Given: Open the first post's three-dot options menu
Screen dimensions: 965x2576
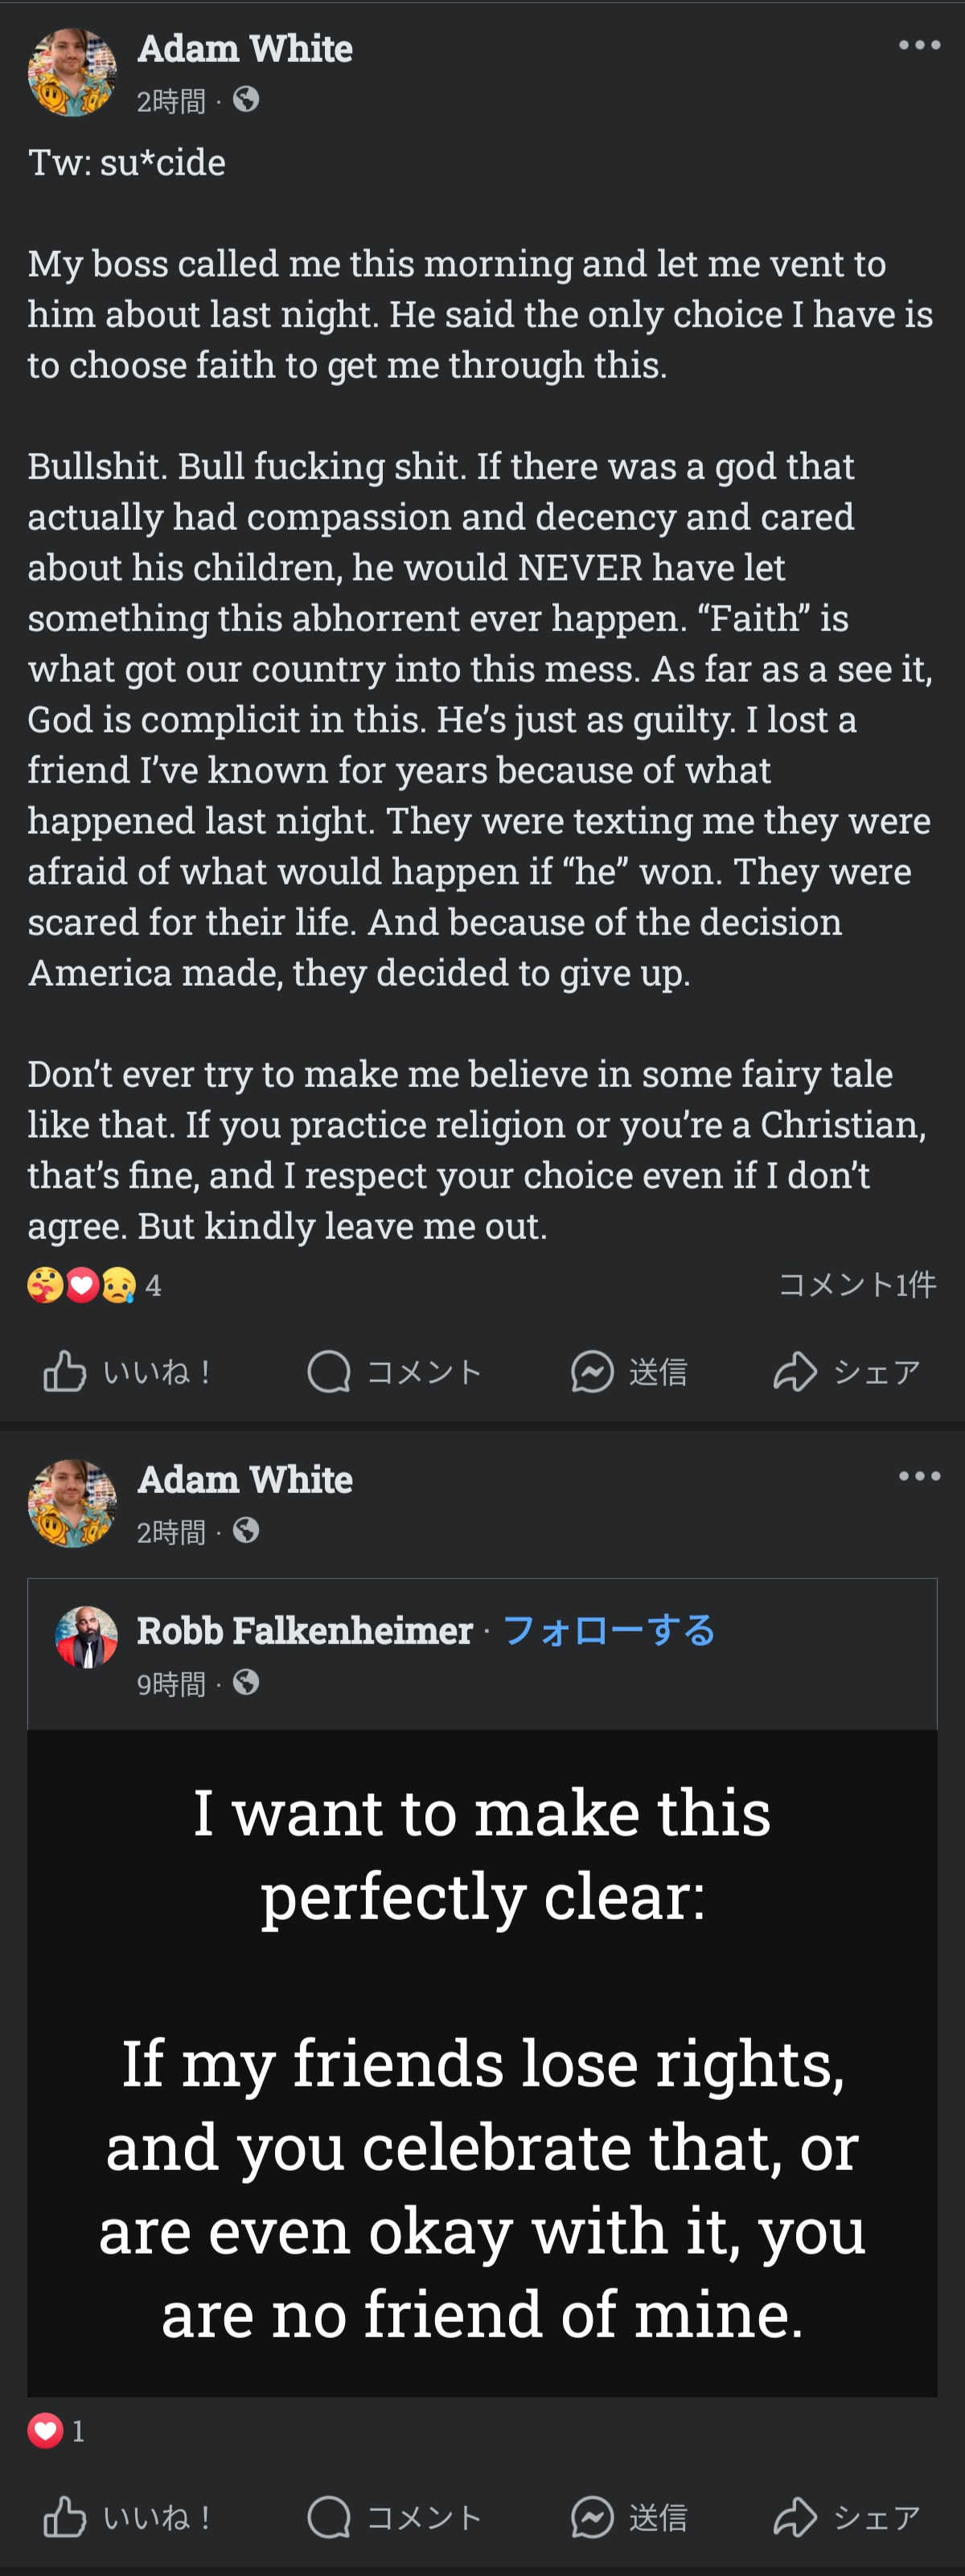Looking at the screenshot, I should point(919,45).
